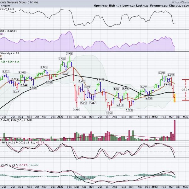Click the 5.338 price label
Viewport: 189px width, 189px height.
pos(33,88)
